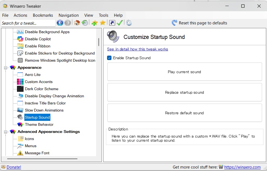Click the green checkmark toolbar icon
Viewport: 267px width, 171px height.
(120, 23)
